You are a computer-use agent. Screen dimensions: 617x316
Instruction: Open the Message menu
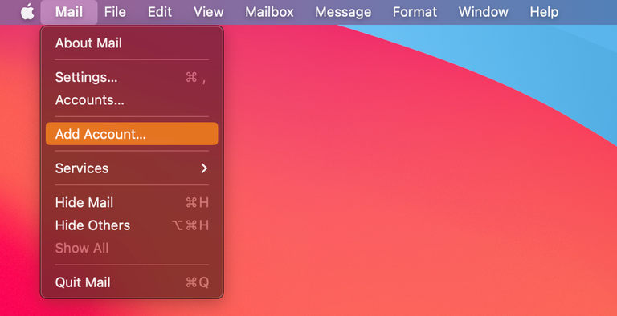(x=343, y=12)
